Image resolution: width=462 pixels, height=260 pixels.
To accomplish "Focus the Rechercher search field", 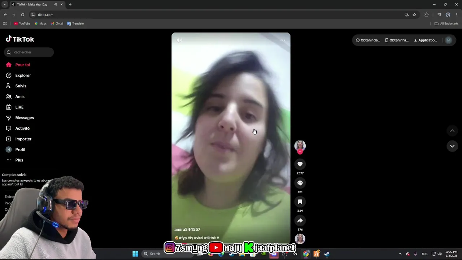I will coord(29,52).
